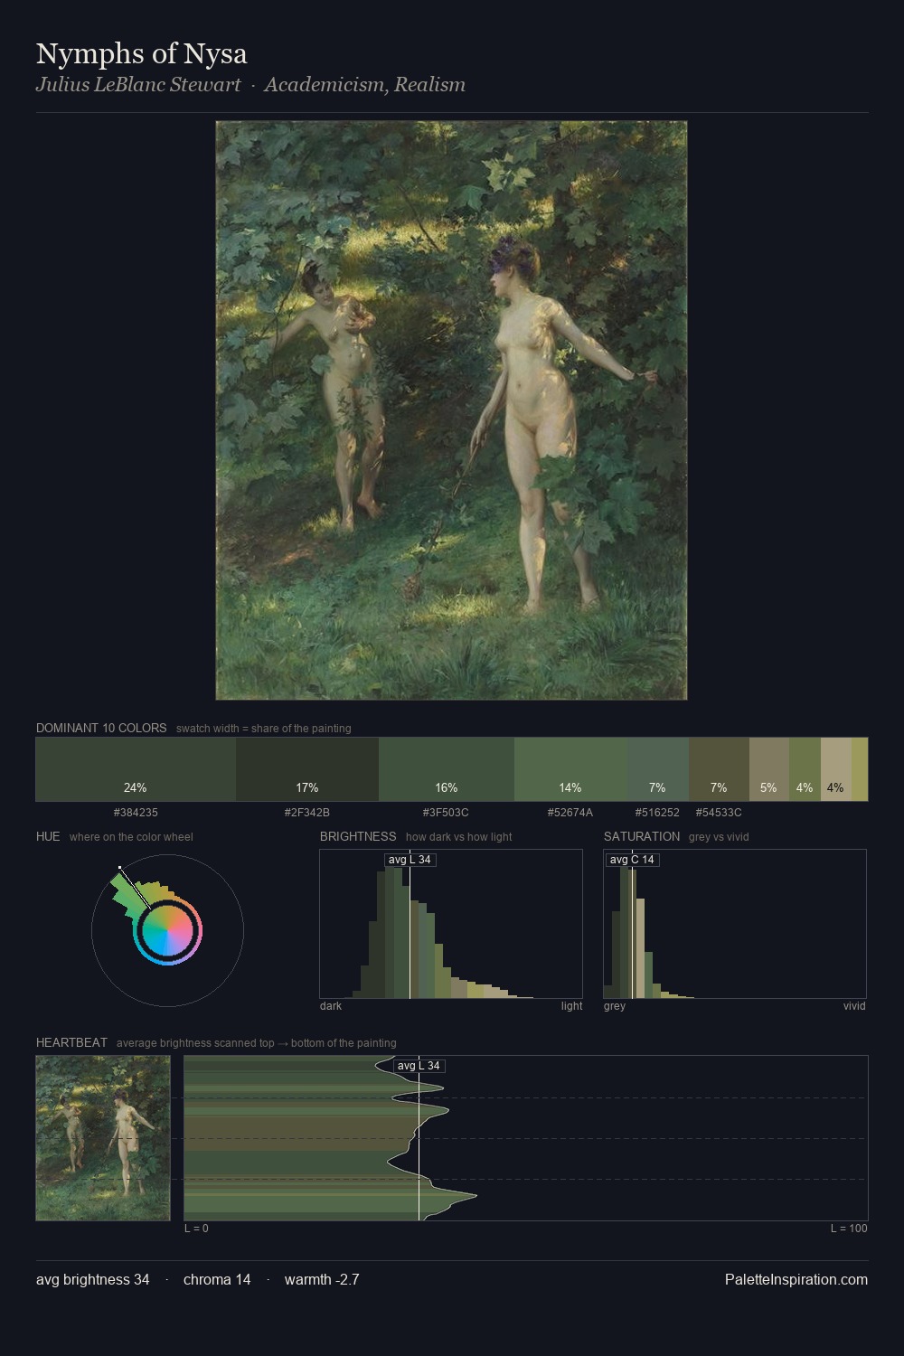Click the 'L = 100' axis label
This screenshot has height=1356, width=904.
pos(849,1229)
